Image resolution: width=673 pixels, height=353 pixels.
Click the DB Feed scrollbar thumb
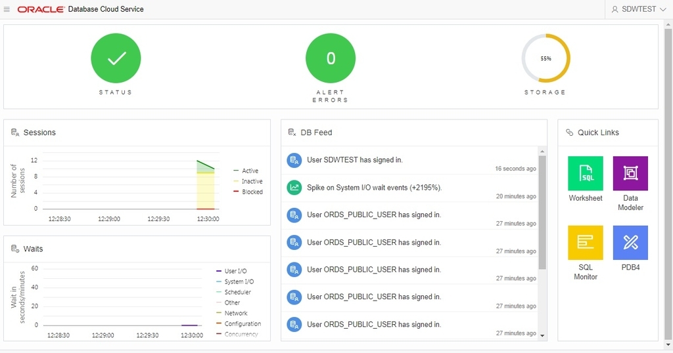(x=542, y=213)
